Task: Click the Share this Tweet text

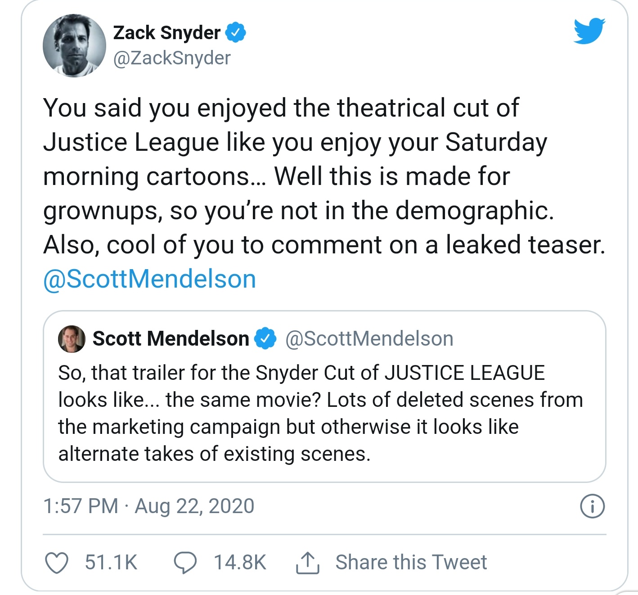Action: [x=411, y=563]
